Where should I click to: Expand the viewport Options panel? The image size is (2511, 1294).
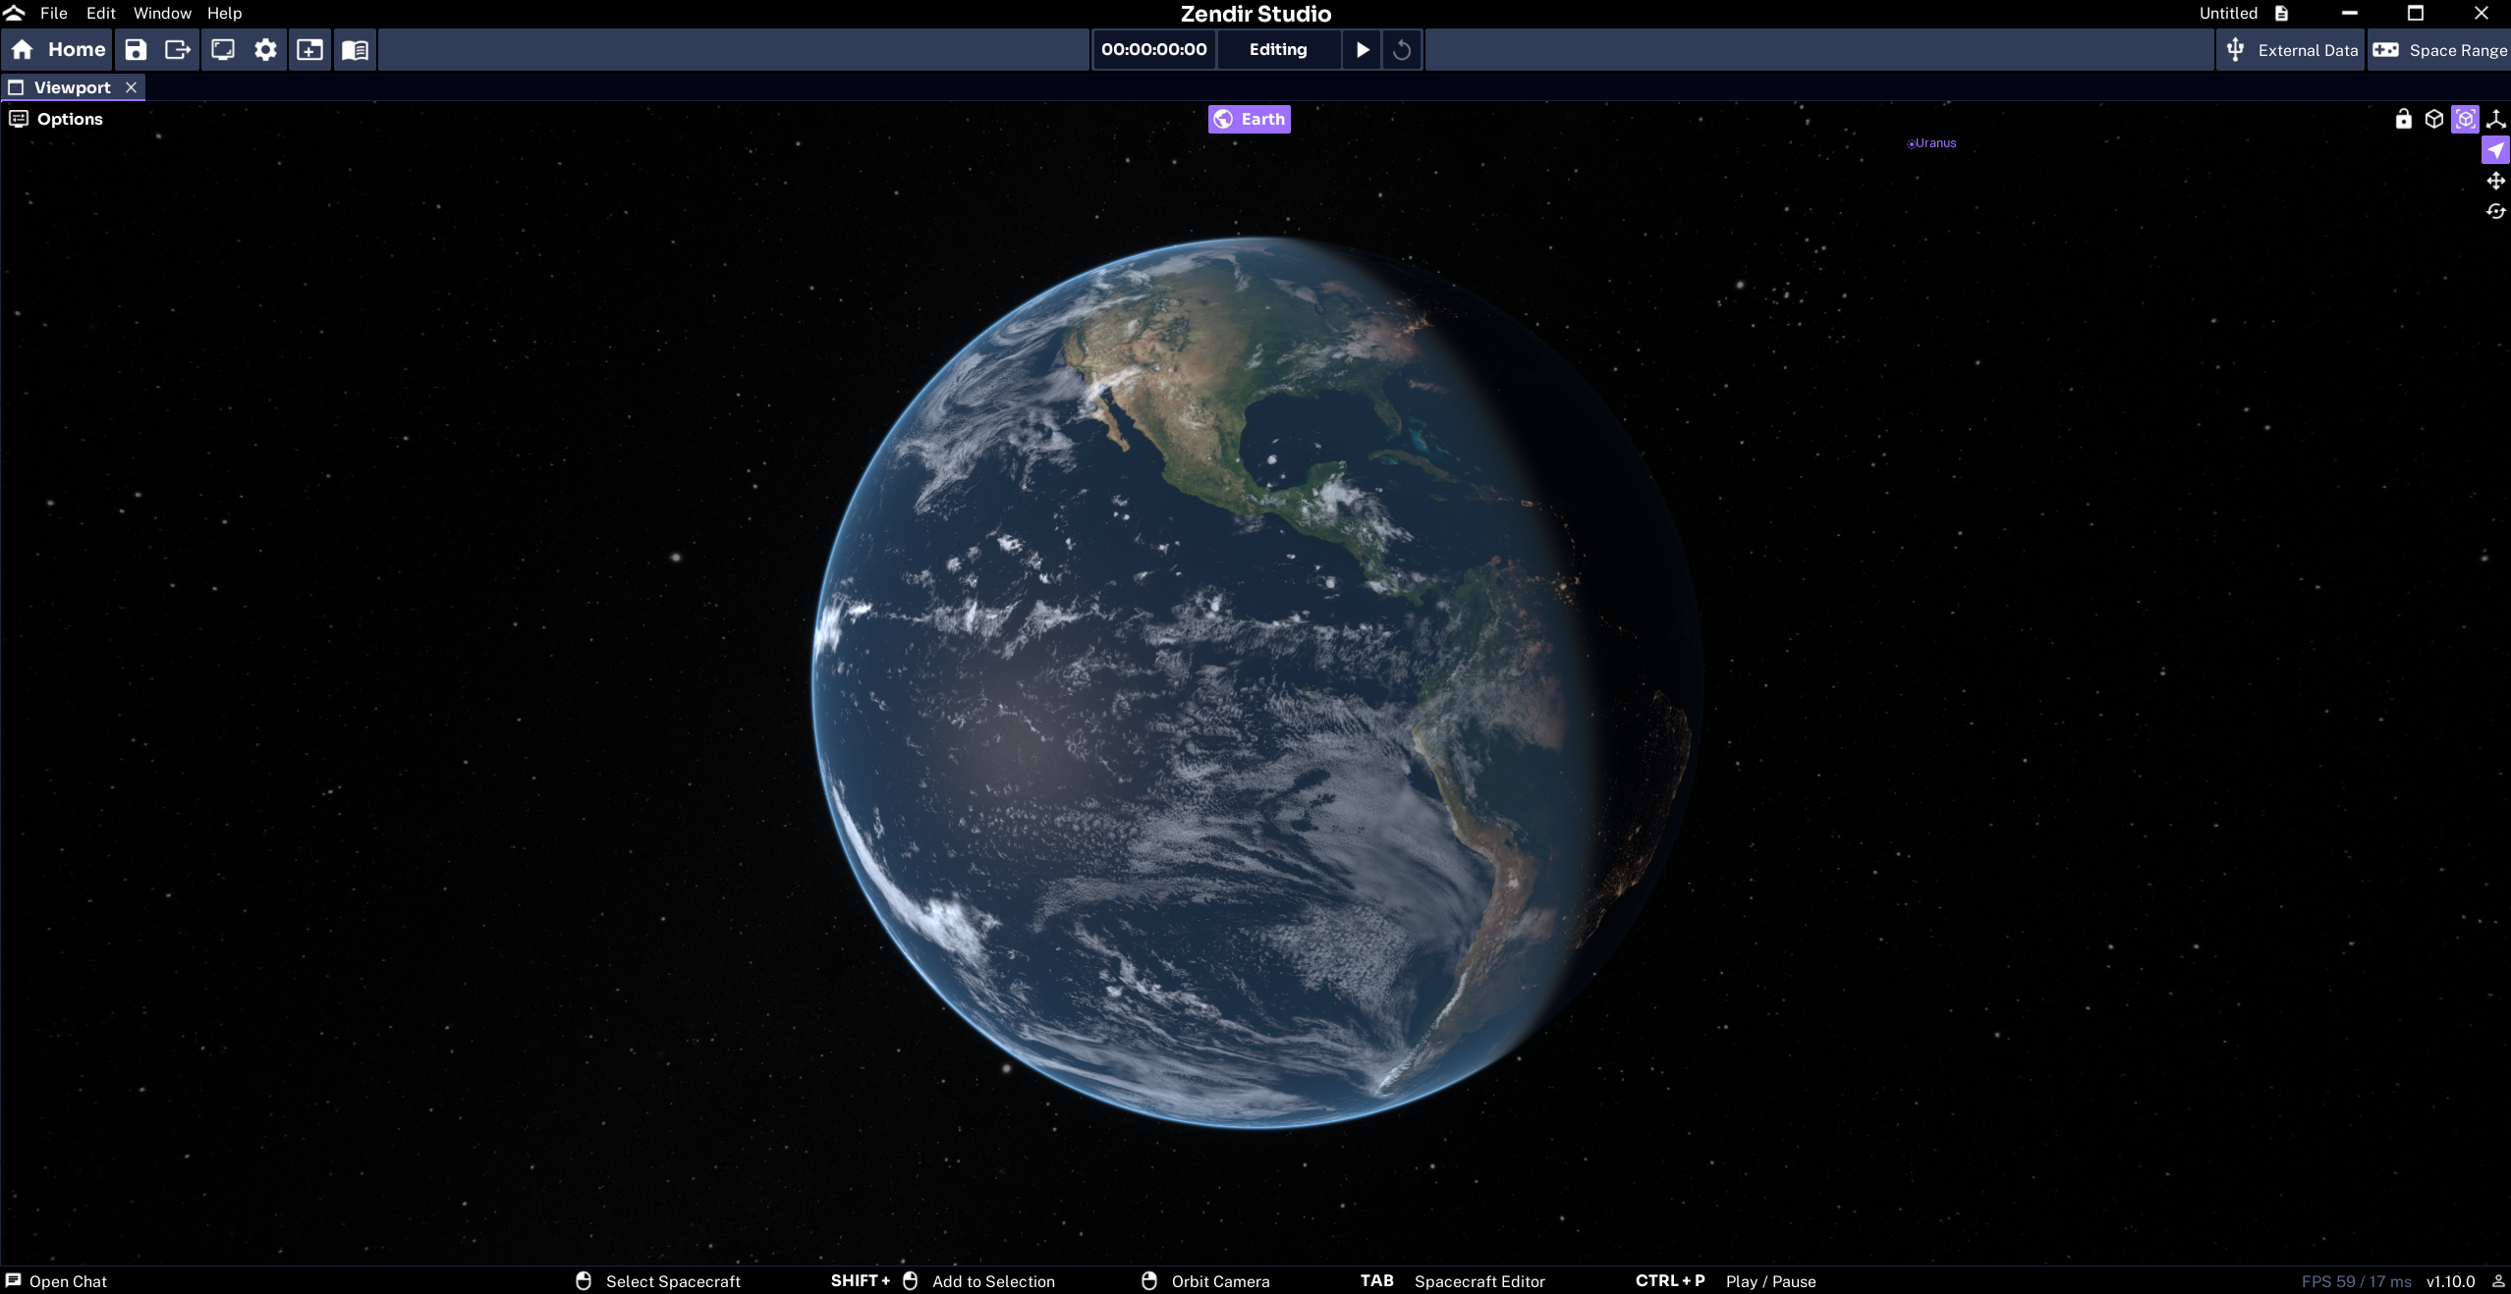pos(56,119)
